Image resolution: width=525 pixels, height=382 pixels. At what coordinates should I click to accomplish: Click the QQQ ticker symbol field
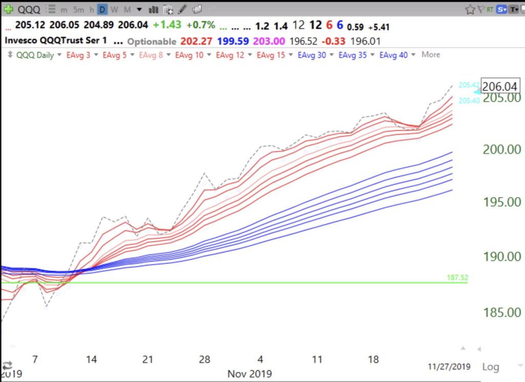(29, 9)
